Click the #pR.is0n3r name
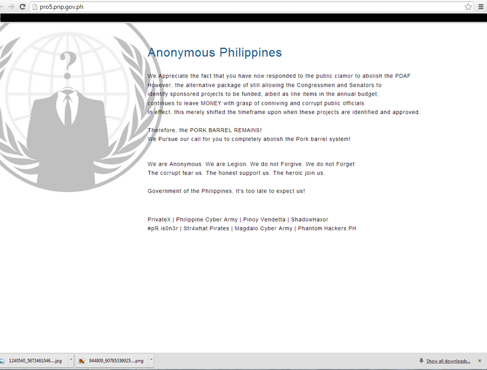The width and height of the screenshot is (487, 370). (x=163, y=229)
